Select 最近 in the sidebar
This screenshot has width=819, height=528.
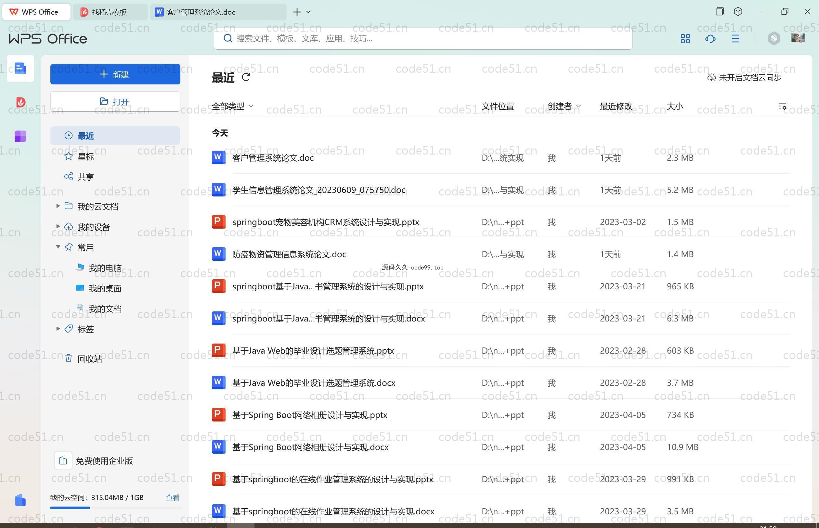click(x=115, y=135)
